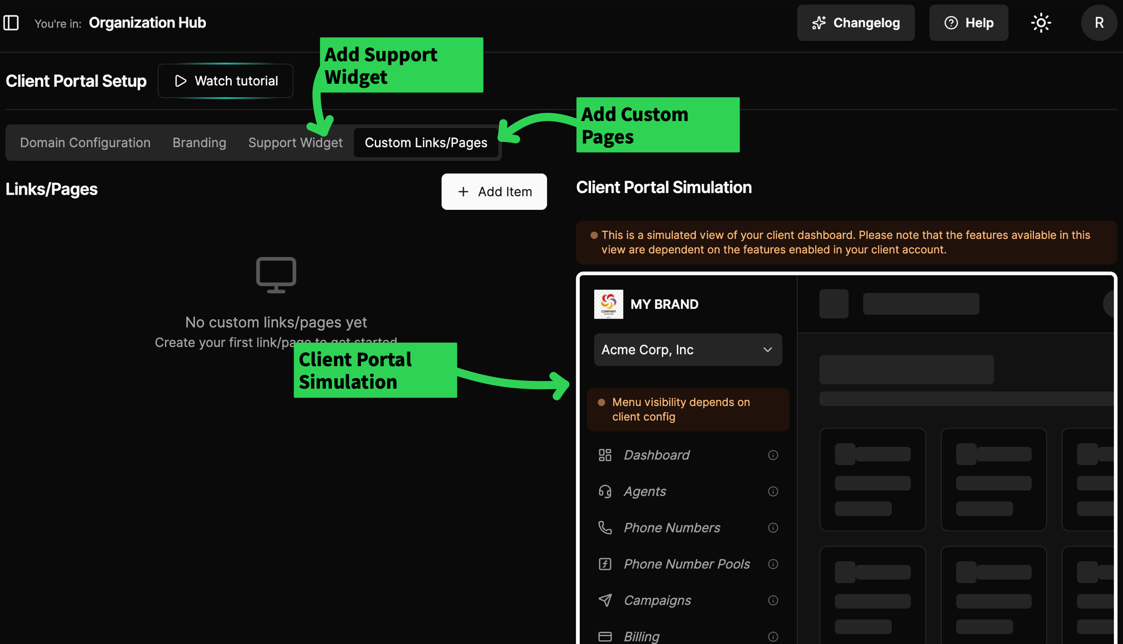Switch theme with the sun icon
The width and height of the screenshot is (1123, 644).
coord(1040,22)
